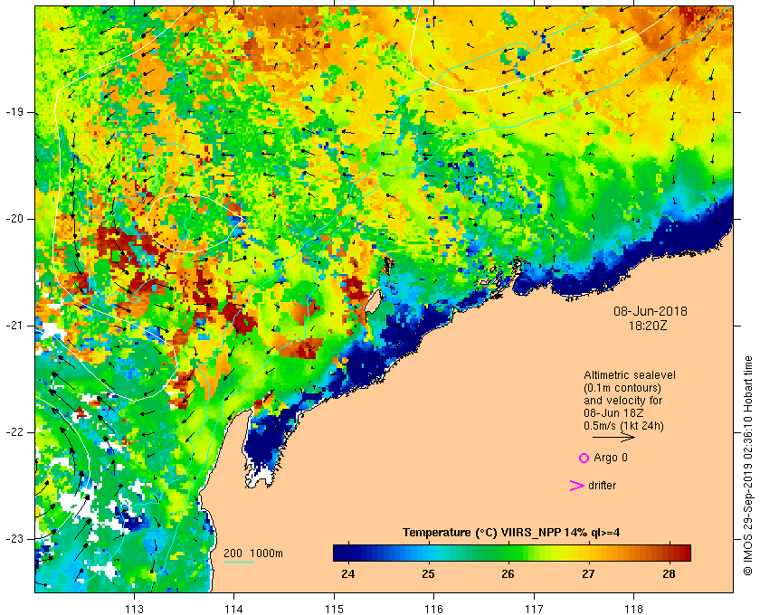The image size is (760, 615).
Task: Click longitude axis label 117
Action: click(534, 610)
